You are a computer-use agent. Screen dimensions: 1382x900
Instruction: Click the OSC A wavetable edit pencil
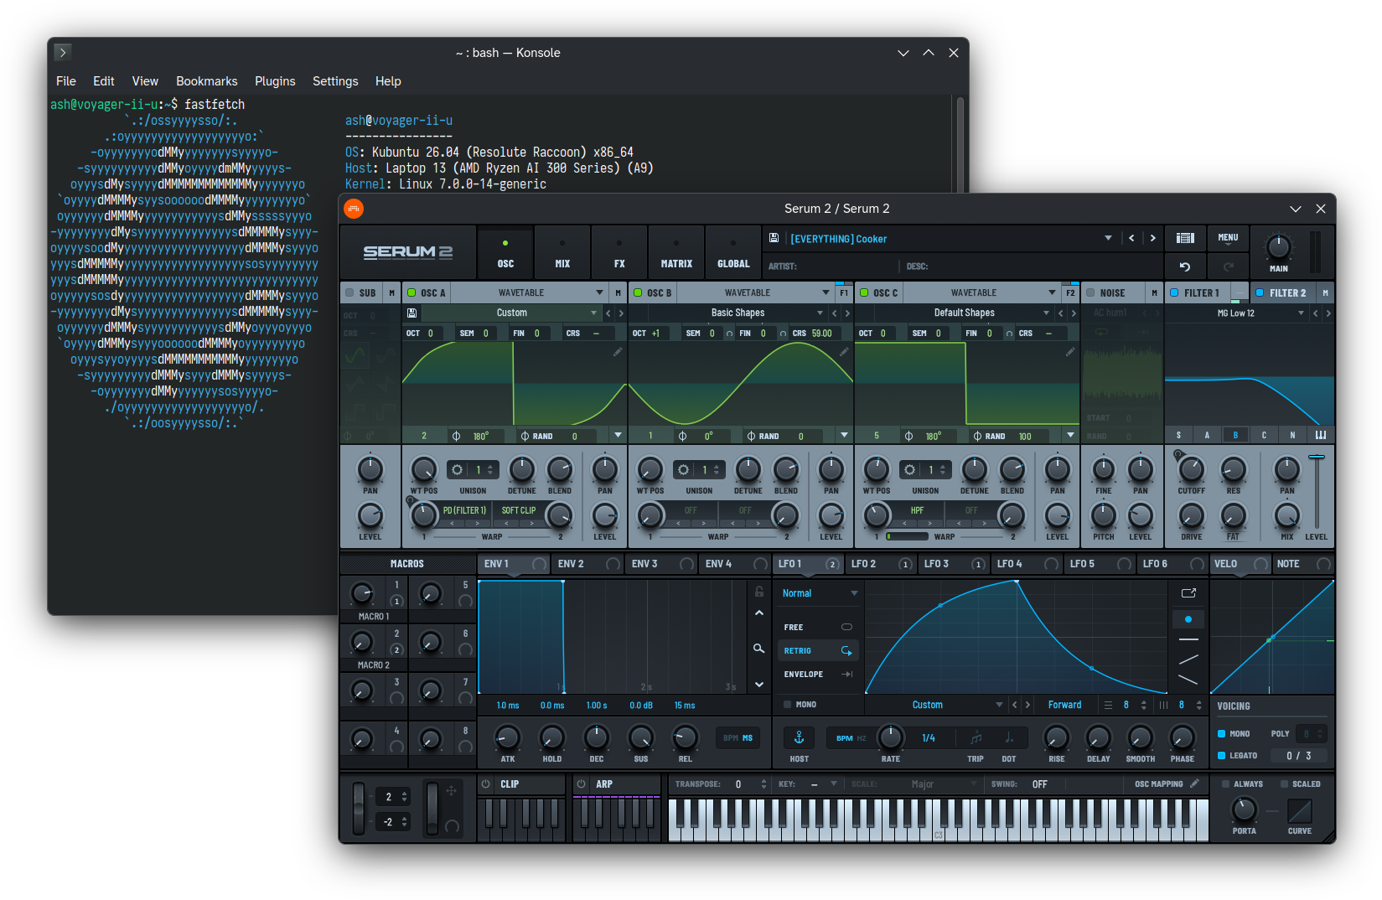point(618,352)
